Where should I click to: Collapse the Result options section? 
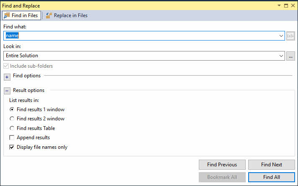pyautogui.click(x=7, y=90)
